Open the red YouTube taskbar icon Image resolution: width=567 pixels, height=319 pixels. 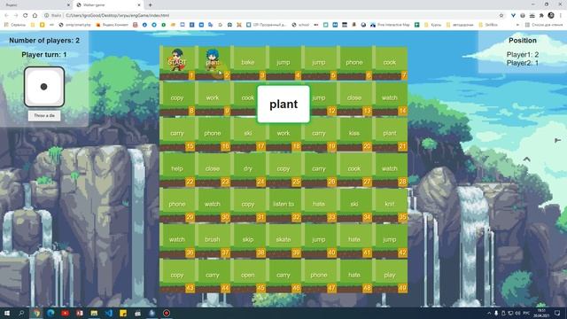(x=65, y=313)
